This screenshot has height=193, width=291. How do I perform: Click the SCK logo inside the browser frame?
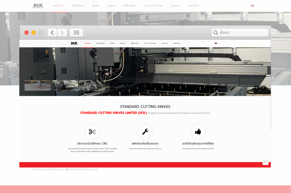tap(74, 43)
